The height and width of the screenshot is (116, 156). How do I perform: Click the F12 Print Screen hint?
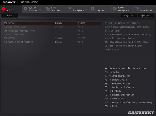pos(129,102)
